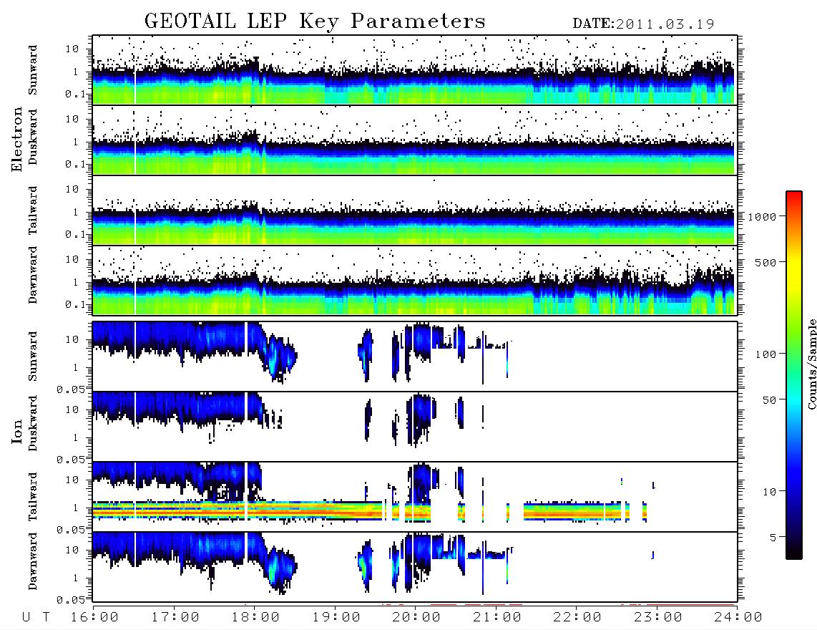This screenshot has height=630, width=817.
Task: Click the Electron Tailward spectrogram panel
Action: pos(415,210)
